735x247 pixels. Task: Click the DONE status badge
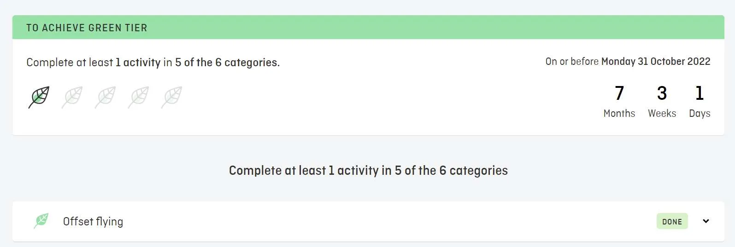click(x=672, y=221)
